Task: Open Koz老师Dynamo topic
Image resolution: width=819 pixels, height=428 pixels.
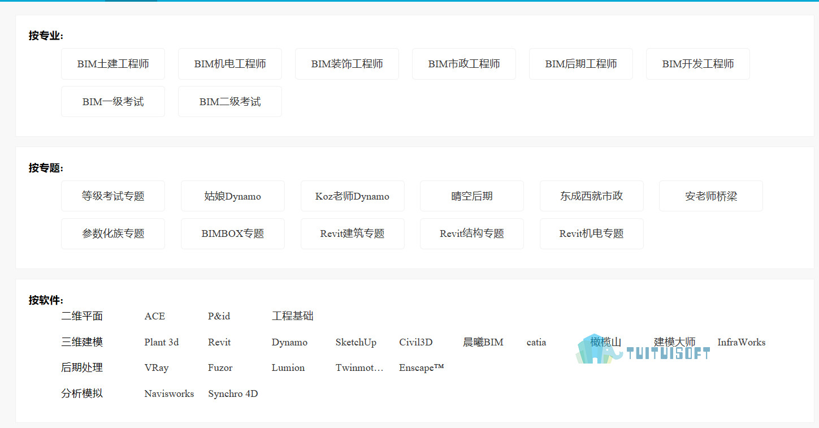Action: coord(353,196)
